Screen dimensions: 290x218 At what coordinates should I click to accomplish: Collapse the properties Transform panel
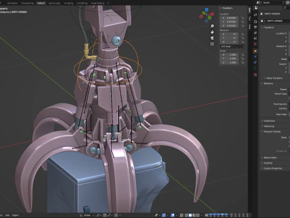[x=269, y=27]
